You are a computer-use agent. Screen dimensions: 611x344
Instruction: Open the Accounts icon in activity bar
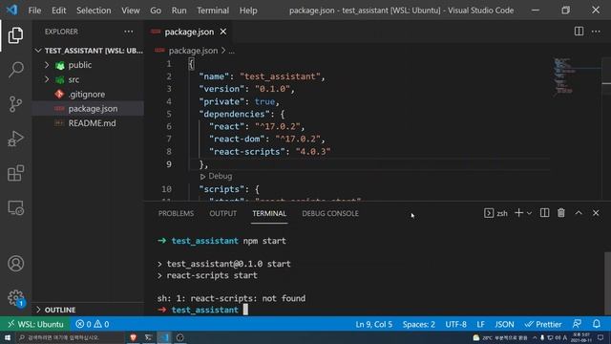15,264
